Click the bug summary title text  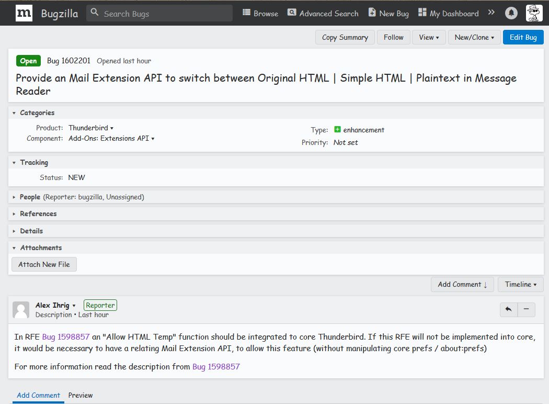click(266, 84)
